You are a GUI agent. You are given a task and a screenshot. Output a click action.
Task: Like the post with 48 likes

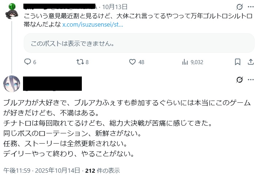(x=133, y=62)
